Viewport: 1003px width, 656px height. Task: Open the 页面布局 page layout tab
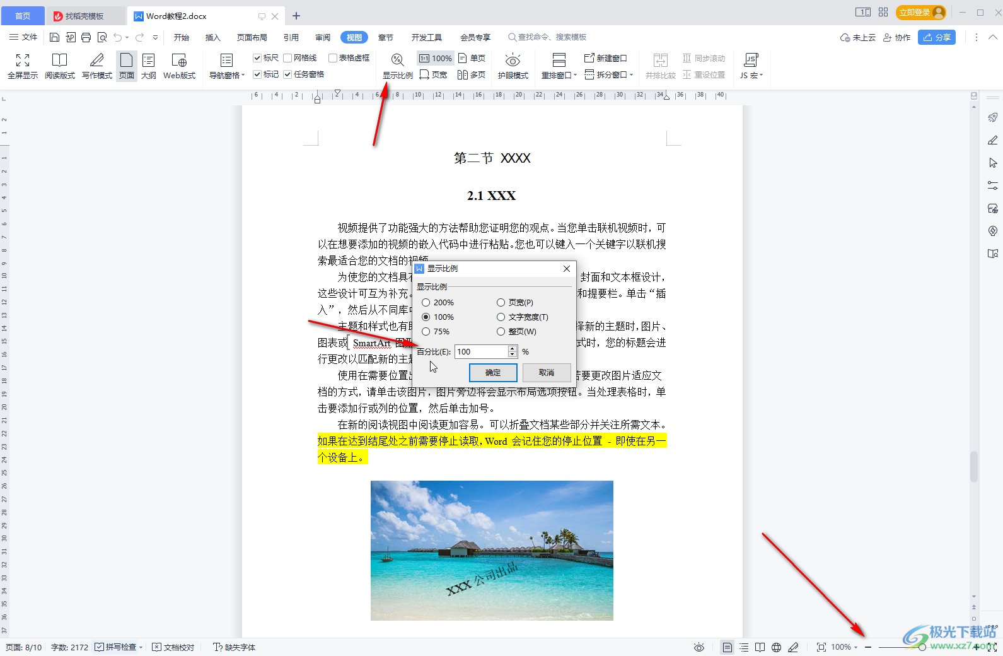coord(252,37)
